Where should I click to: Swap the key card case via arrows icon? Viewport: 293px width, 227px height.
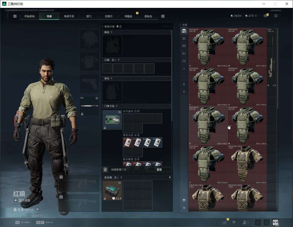click(x=120, y=112)
